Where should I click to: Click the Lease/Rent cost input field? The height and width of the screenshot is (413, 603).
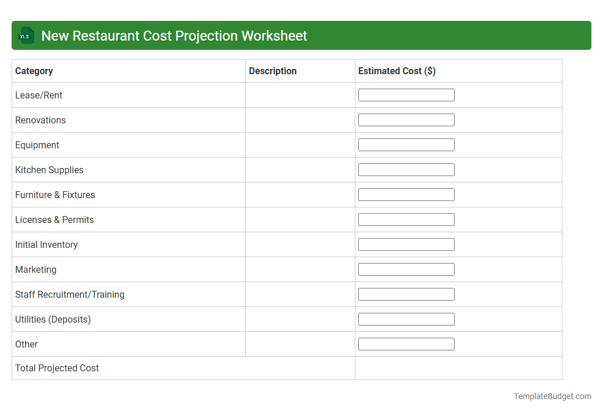[x=406, y=94]
